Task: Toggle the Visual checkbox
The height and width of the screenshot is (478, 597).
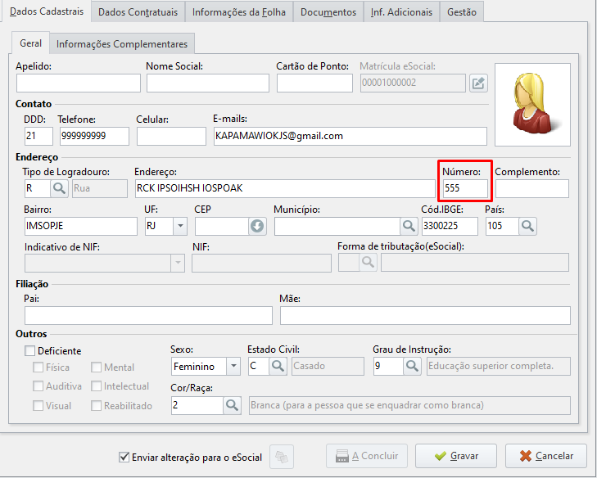Action: [38, 406]
